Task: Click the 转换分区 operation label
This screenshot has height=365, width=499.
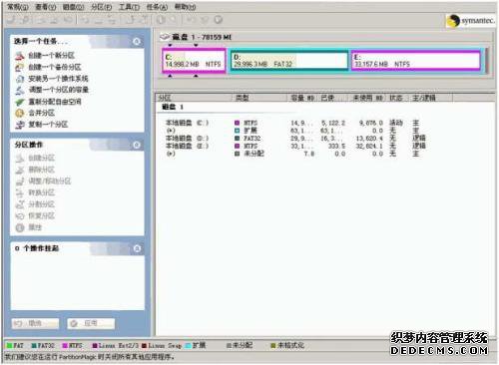Action: (x=41, y=192)
